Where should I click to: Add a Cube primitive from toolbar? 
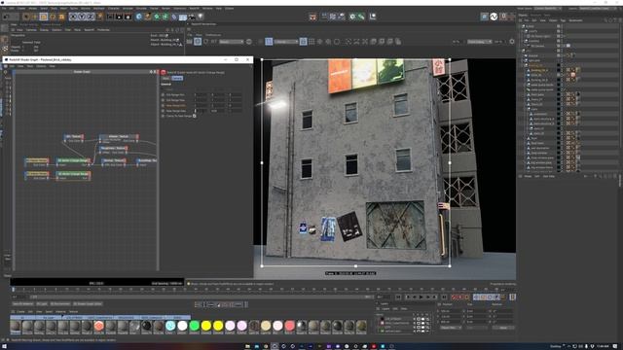pos(138,17)
